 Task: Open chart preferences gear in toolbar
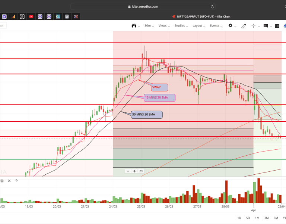point(231,26)
